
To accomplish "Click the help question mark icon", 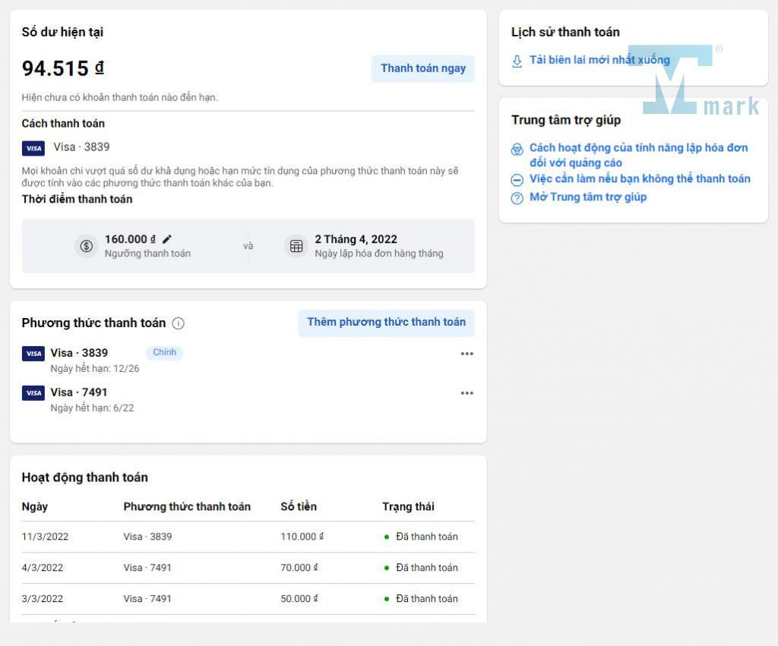I will point(517,198).
